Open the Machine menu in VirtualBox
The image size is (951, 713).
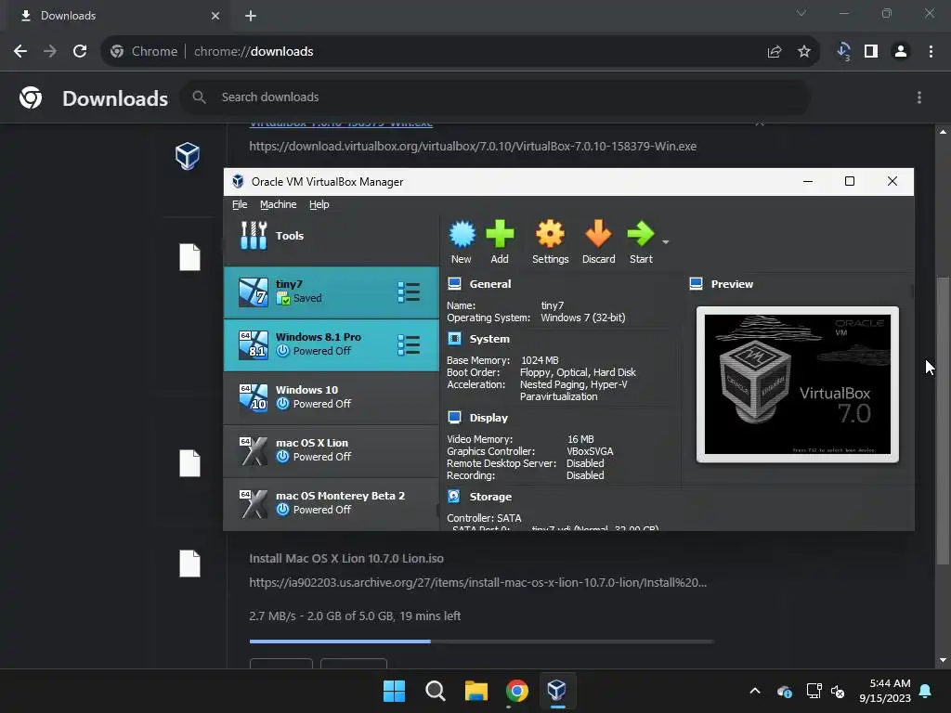[x=279, y=204]
